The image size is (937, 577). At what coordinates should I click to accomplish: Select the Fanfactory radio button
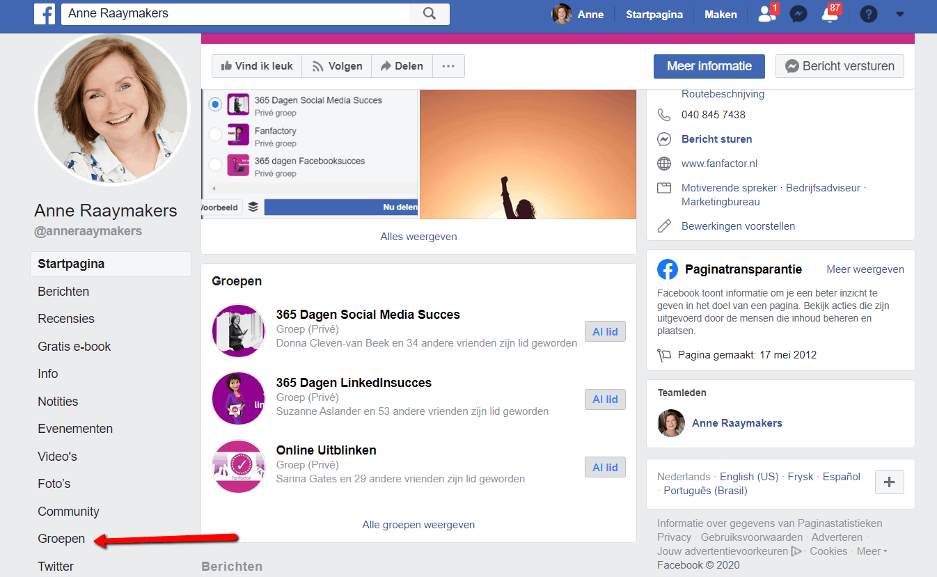215,134
